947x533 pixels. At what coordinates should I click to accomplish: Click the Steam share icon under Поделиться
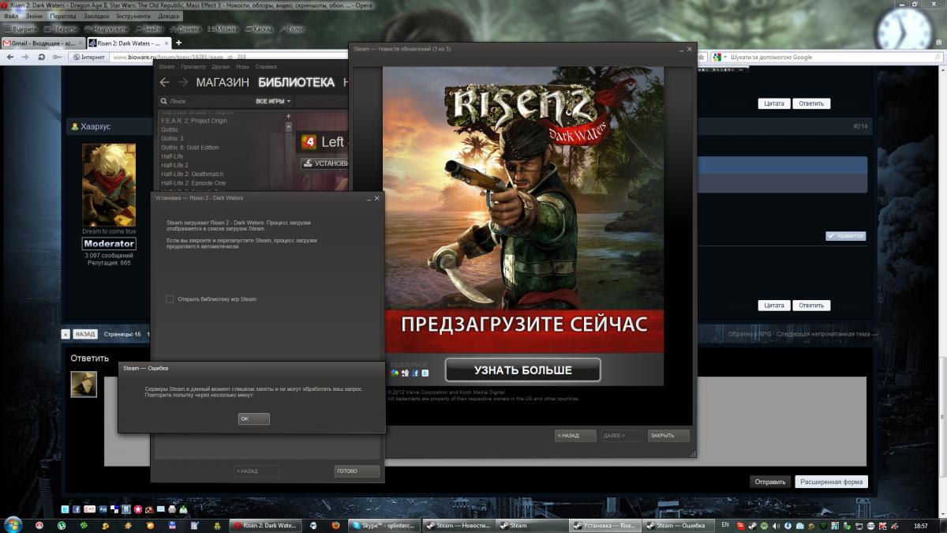coord(395,373)
